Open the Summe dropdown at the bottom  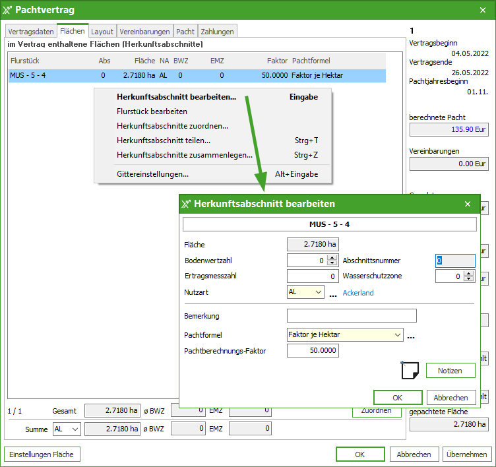[x=75, y=429]
